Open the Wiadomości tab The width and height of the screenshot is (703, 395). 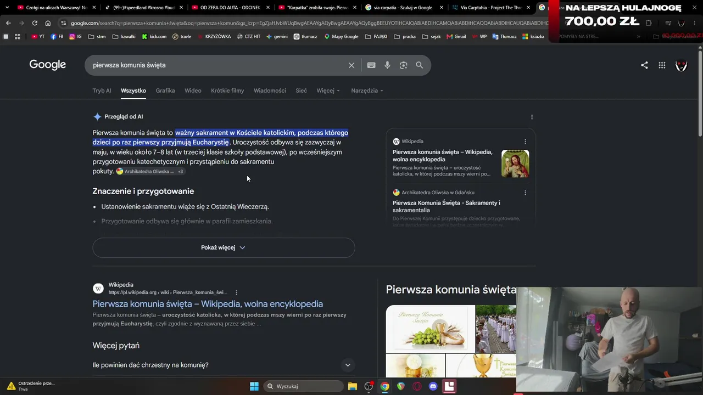tap(270, 91)
